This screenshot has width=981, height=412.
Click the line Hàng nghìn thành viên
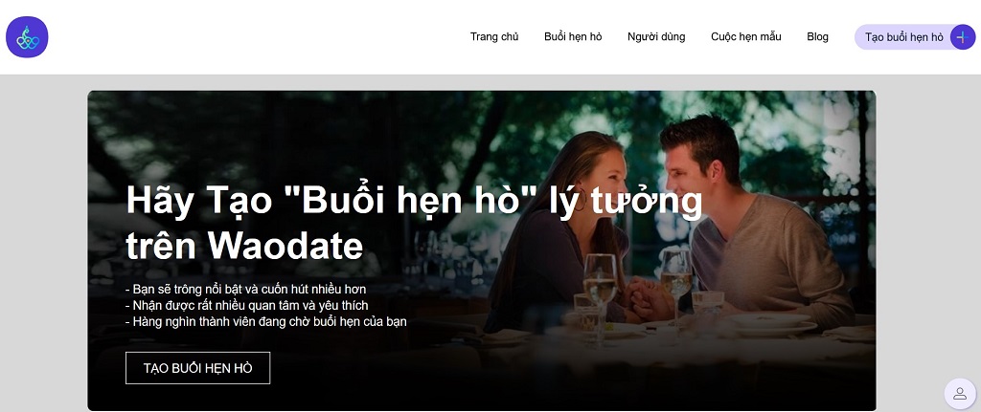tap(266, 322)
